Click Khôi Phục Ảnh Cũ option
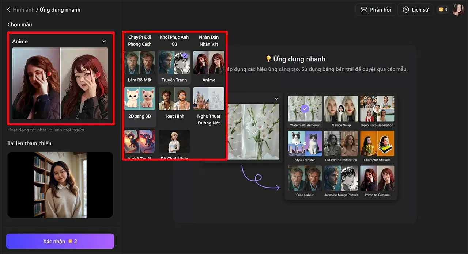The height and width of the screenshot is (254, 468). 174,41
